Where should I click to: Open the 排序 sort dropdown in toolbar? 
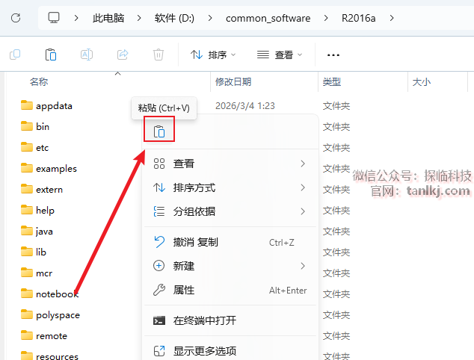click(x=213, y=55)
